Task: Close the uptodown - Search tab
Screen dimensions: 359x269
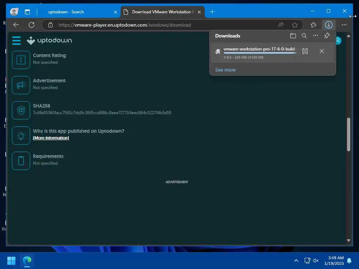Action: coord(115,12)
